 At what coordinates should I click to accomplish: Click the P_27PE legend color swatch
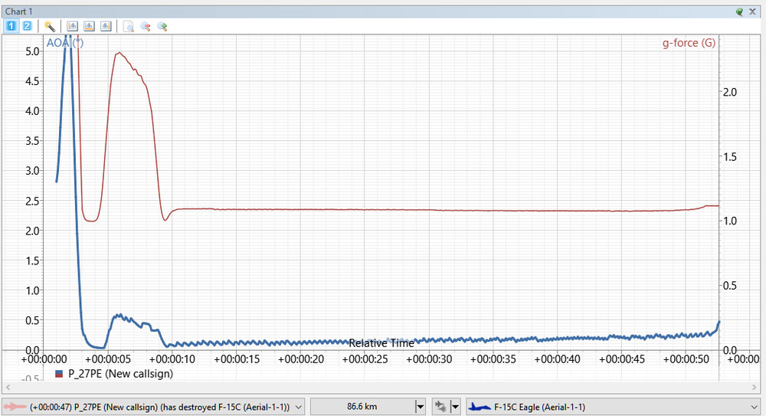pyautogui.click(x=59, y=374)
